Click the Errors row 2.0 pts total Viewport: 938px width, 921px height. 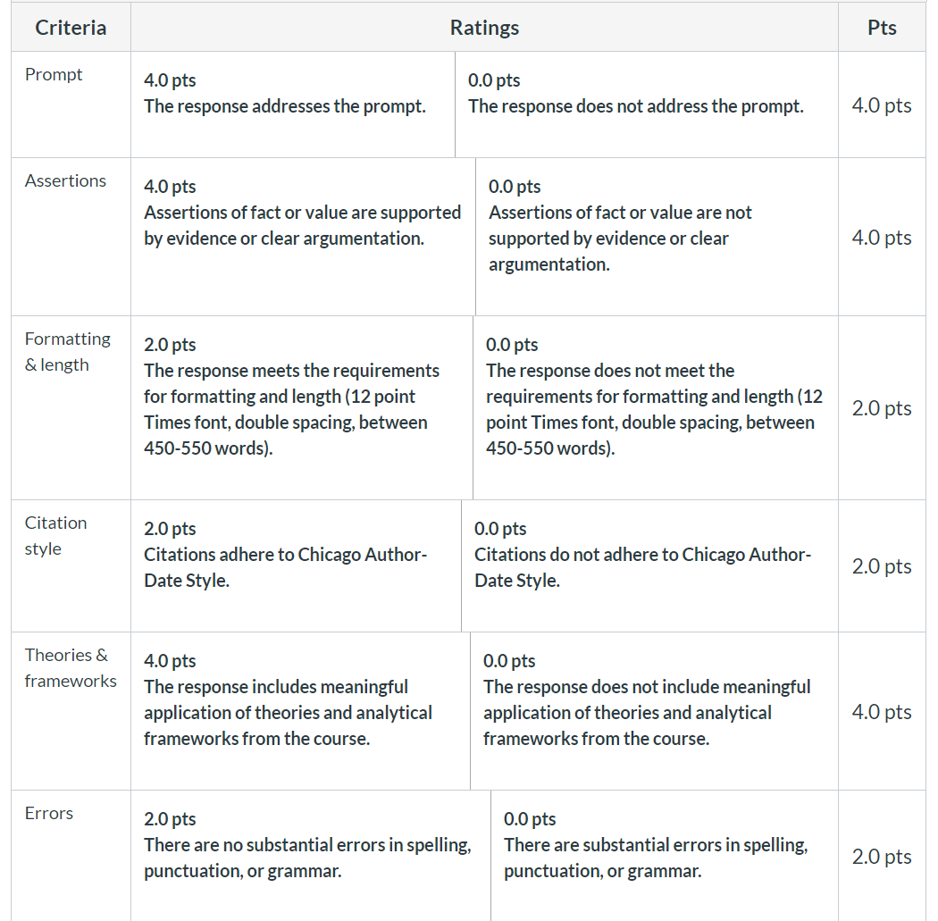click(x=882, y=857)
